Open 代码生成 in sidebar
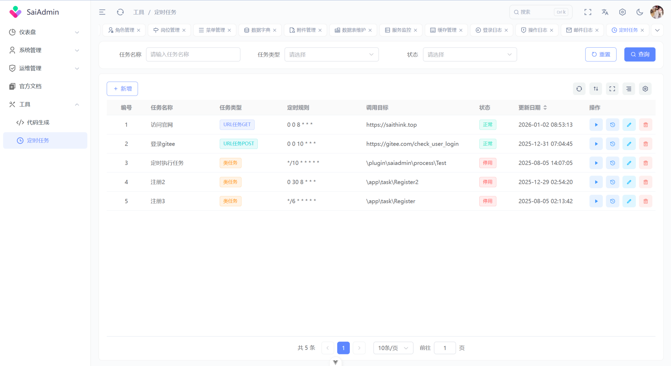 [x=38, y=122]
